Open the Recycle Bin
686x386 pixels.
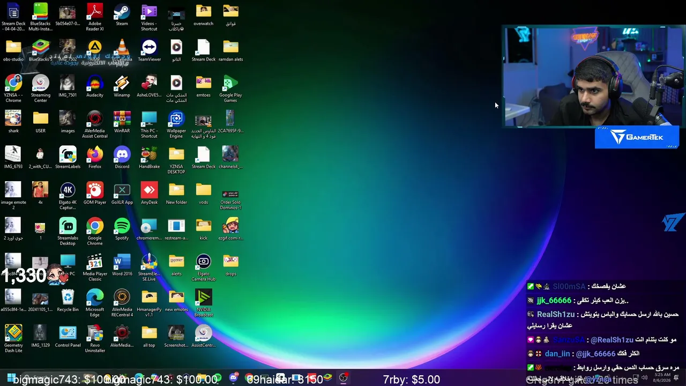coord(68,301)
